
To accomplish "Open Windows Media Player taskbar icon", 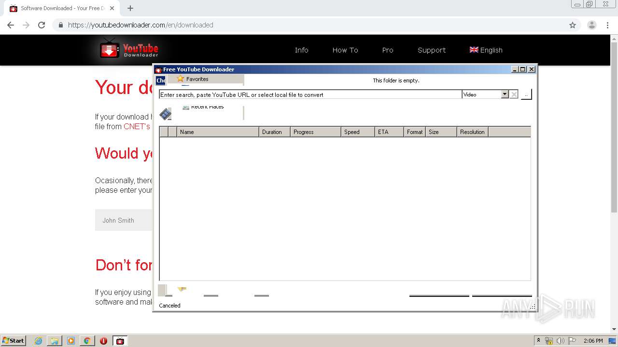I will 71,341.
